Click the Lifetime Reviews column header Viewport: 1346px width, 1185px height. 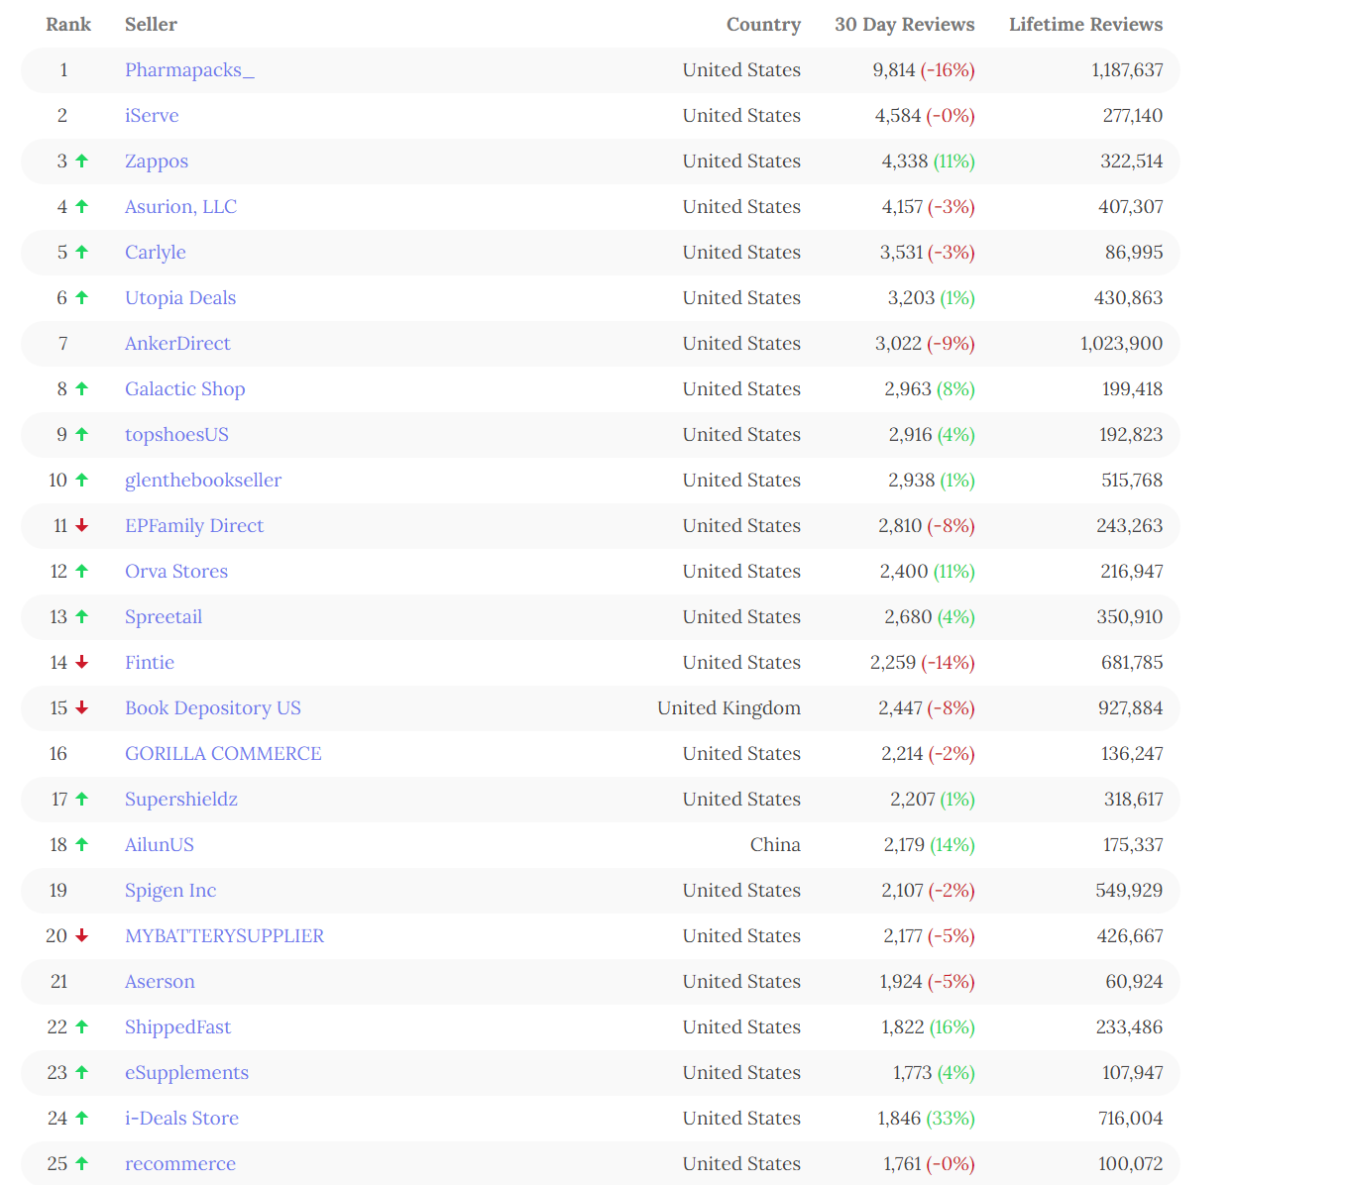(x=1086, y=25)
